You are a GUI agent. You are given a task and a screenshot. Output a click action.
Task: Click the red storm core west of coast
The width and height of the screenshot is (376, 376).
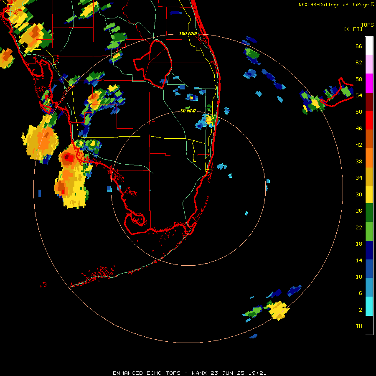pos(69,158)
